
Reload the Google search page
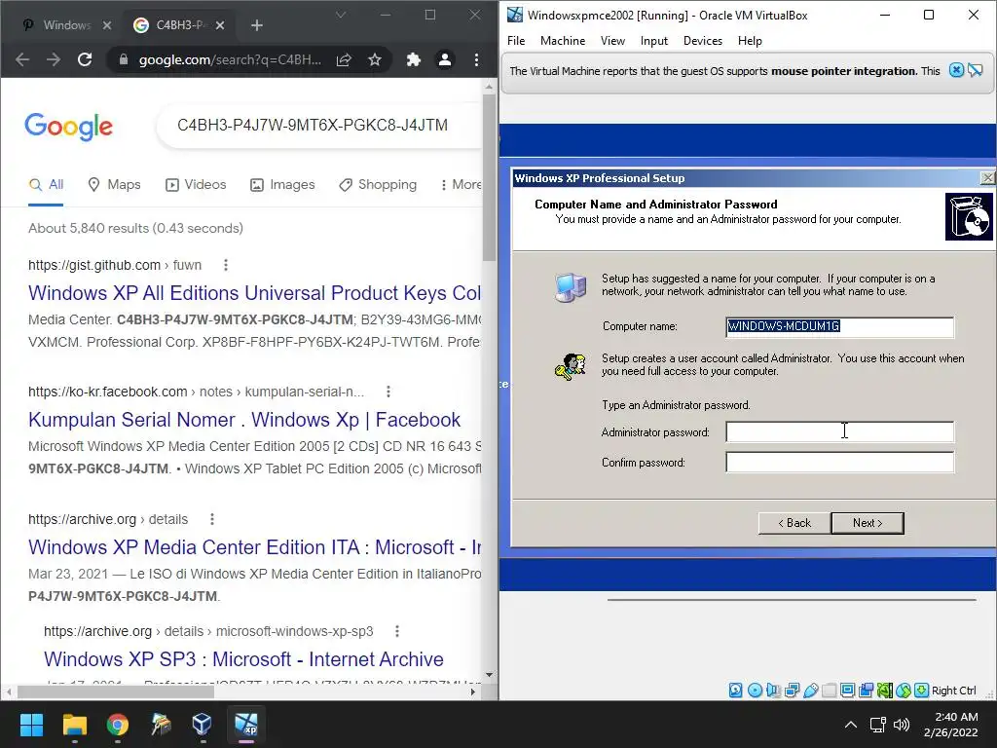pos(85,59)
